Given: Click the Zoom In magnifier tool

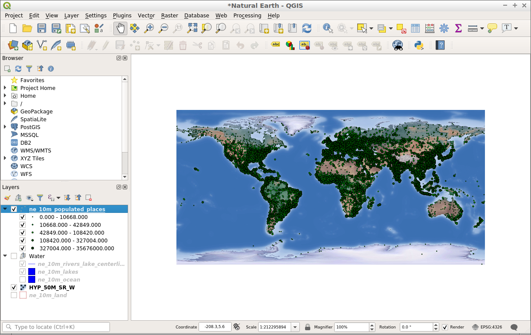Looking at the screenshot, I should point(149,28).
